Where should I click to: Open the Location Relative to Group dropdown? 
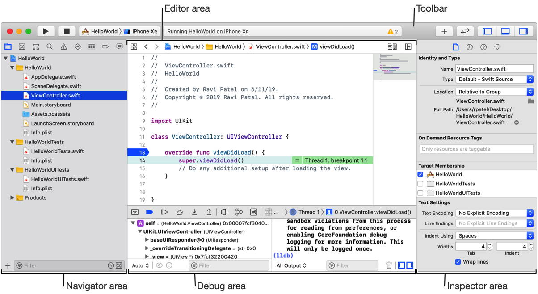494,92
